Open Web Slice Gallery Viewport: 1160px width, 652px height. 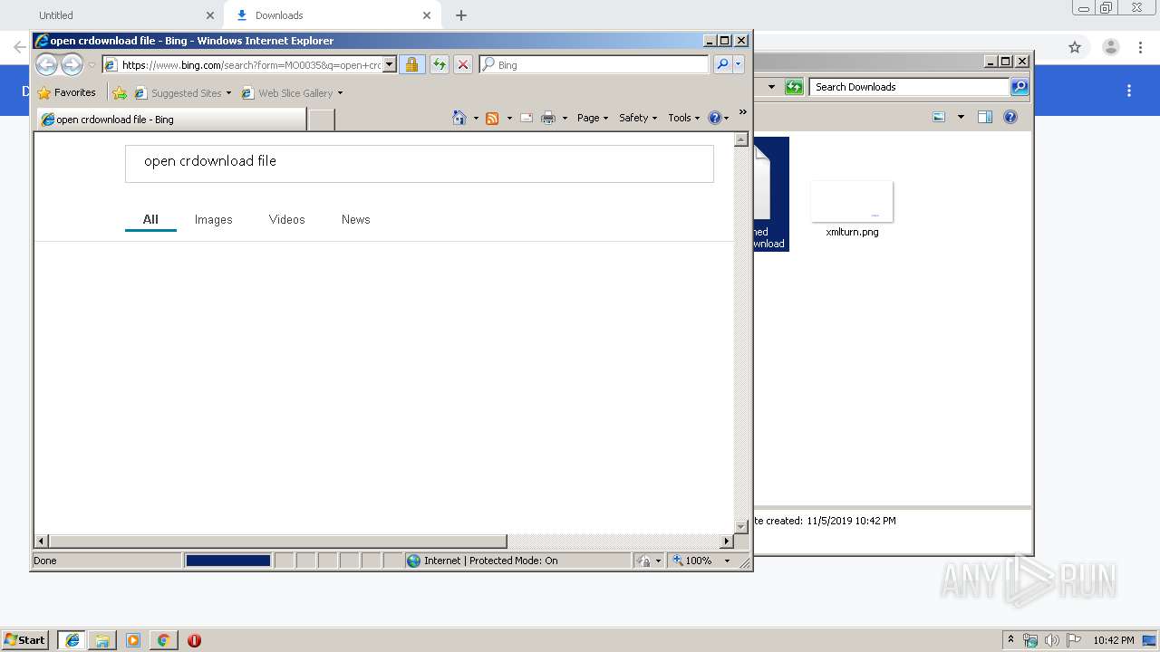(x=292, y=92)
